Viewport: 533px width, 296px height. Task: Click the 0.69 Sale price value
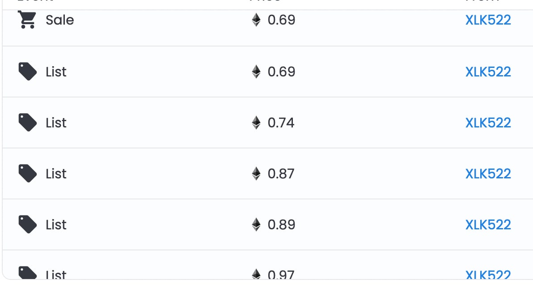tap(281, 20)
